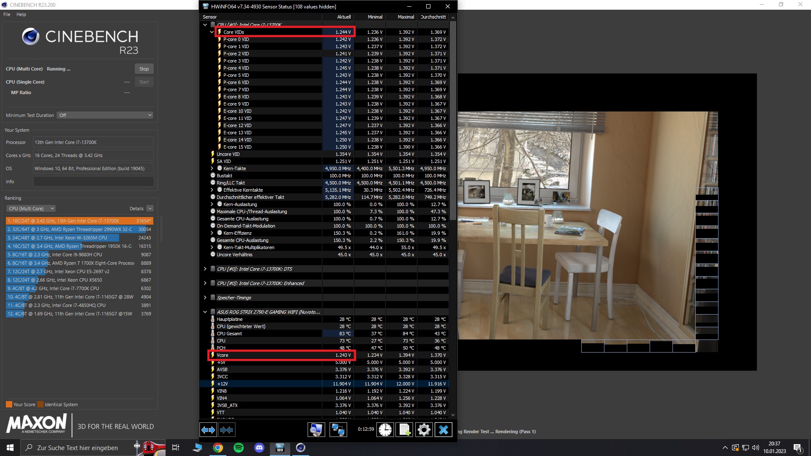Close sensors with the blue X icon
The height and width of the screenshot is (456, 811).
(x=443, y=430)
